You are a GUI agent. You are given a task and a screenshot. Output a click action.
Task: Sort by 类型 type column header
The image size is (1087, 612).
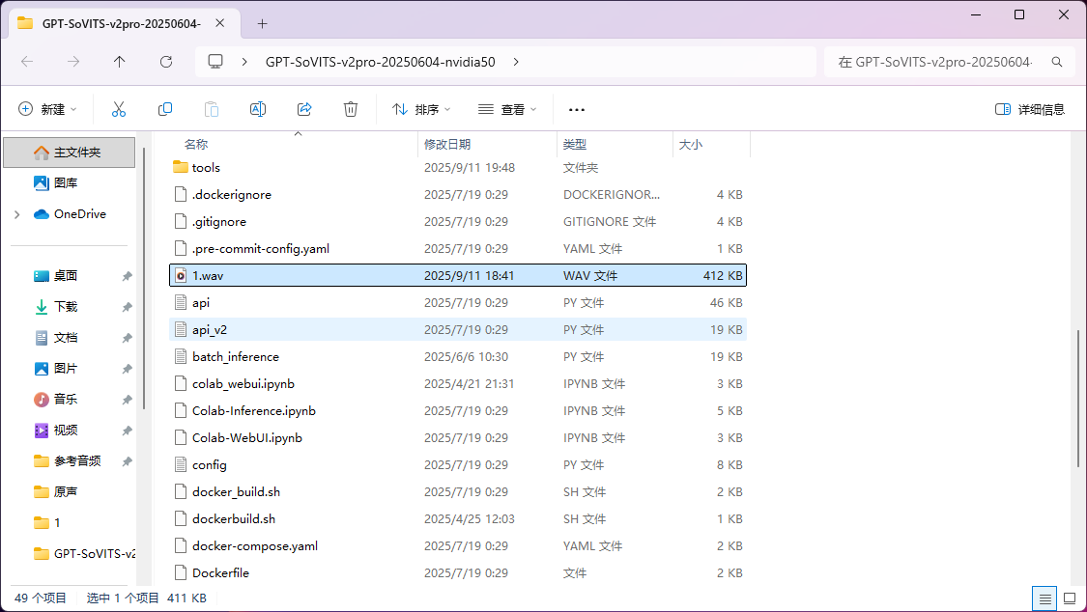575,144
